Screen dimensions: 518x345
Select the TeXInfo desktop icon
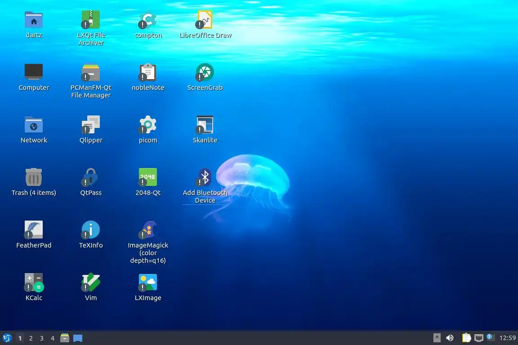(x=91, y=230)
